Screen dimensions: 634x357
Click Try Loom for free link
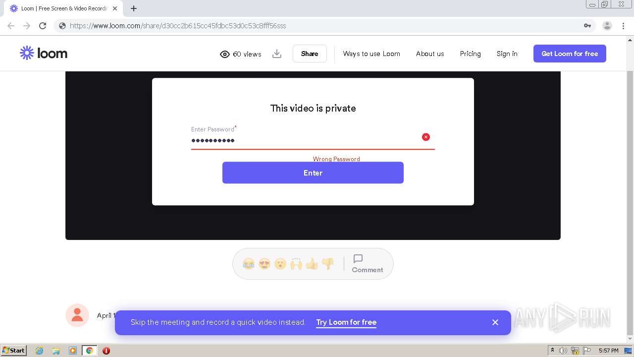[346, 322]
